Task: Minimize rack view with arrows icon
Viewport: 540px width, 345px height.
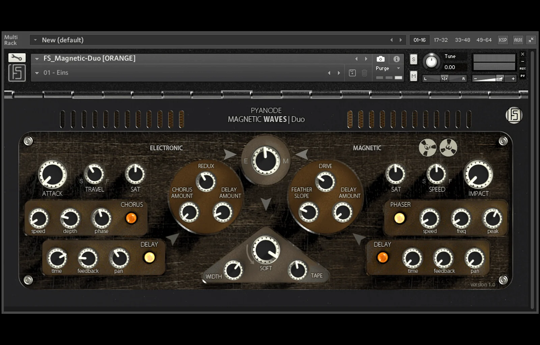Action: pyautogui.click(x=531, y=40)
